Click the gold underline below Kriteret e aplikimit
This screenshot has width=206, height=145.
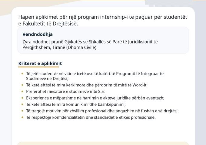[x=39, y=67]
